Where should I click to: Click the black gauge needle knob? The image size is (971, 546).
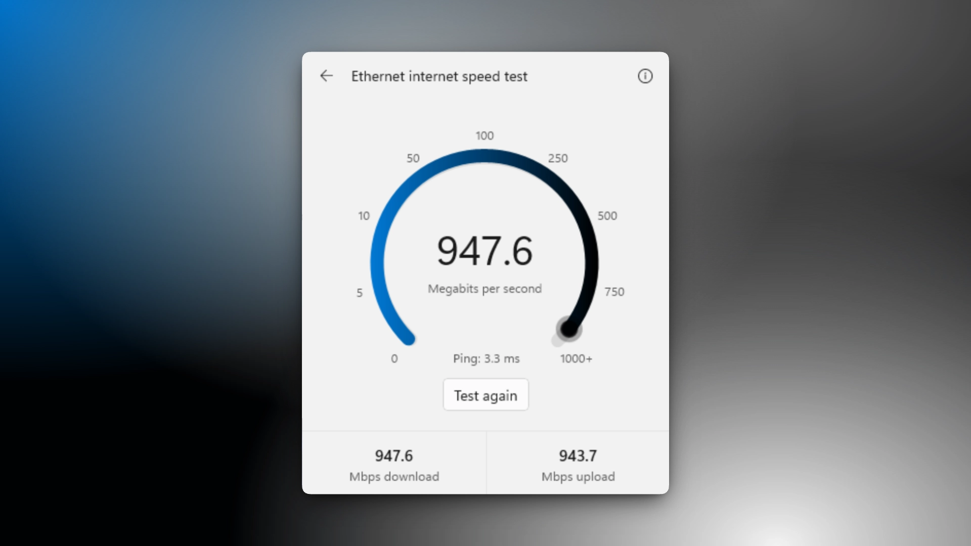tap(568, 329)
